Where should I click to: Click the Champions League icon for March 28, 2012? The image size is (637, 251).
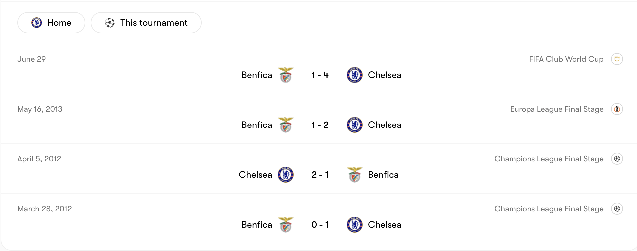coord(617,209)
